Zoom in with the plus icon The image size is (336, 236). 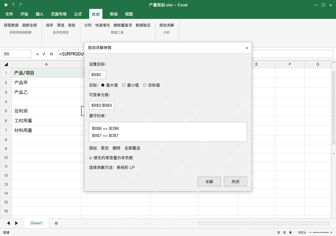[x=331, y=232]
